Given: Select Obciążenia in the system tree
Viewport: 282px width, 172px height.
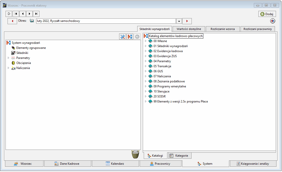Looking at the screenshot, I should point(24,63).
